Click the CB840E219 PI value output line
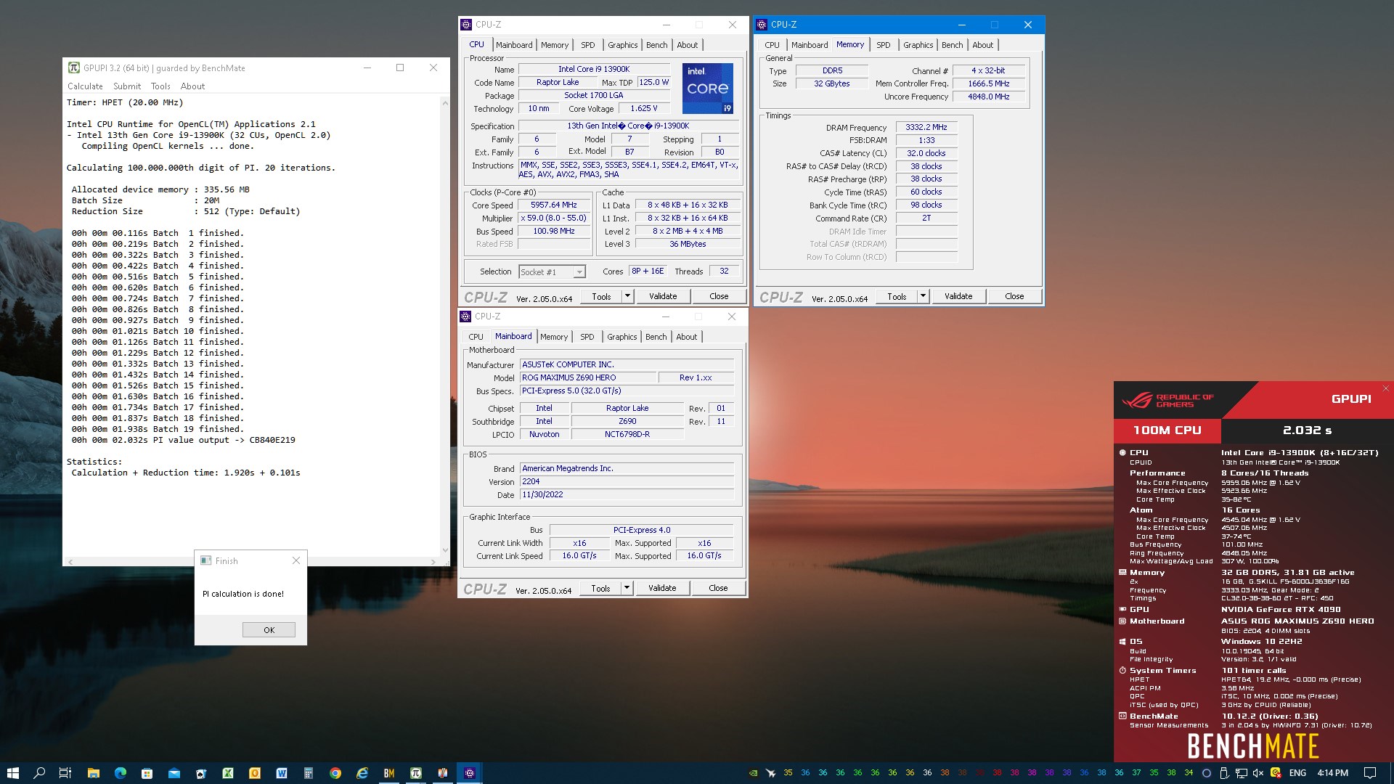Screen dimensions: 1394x784 tap(184, 440)
